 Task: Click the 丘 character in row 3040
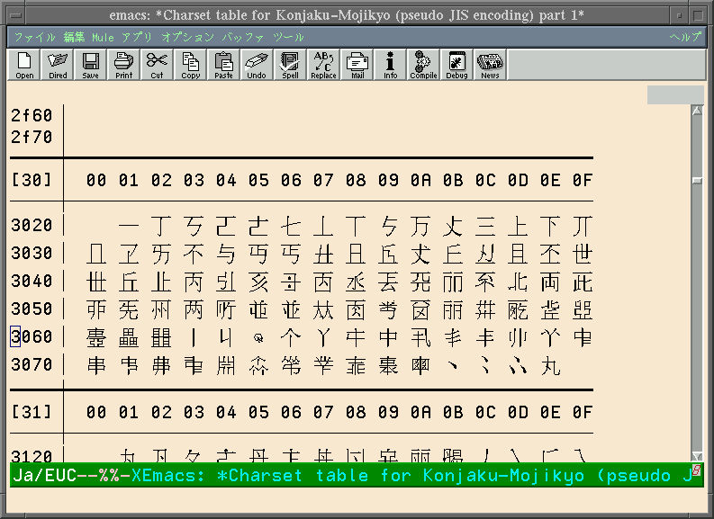coord(129,282)
